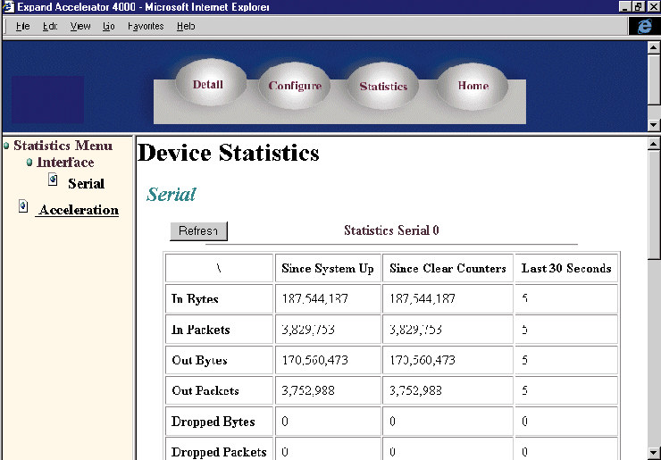Go to the Configure page

[x=295, y=87]
